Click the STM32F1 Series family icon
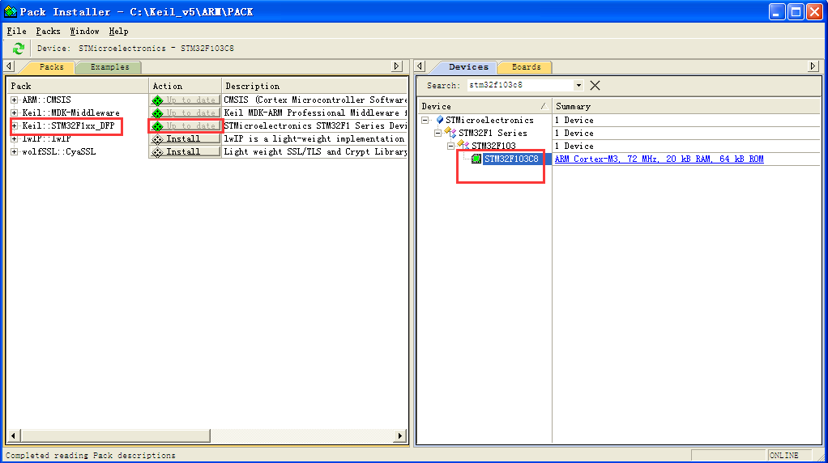 tap(450, 133)
